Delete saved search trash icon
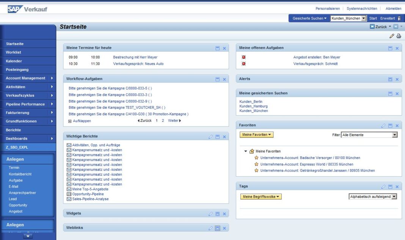405x240 pixels. pos(399,18)
